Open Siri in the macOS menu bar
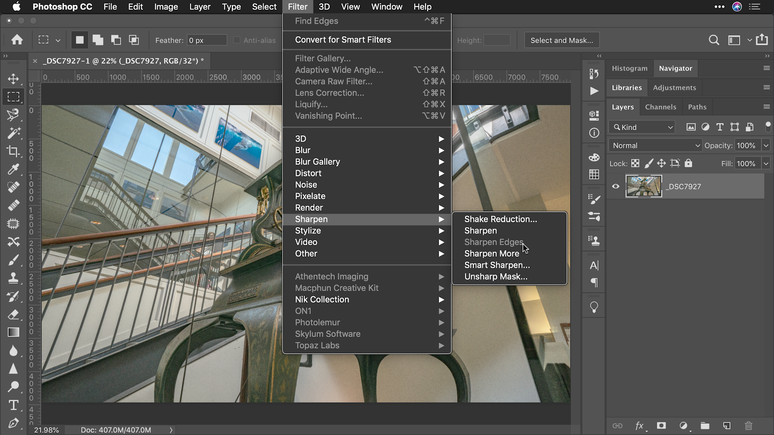Viewport: 774px width, 435px height. pyautogui.click(x=737, y=7)
